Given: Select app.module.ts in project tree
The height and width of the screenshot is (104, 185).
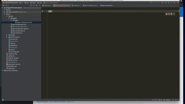Looking at the screenshot, I should pos(16,33).
